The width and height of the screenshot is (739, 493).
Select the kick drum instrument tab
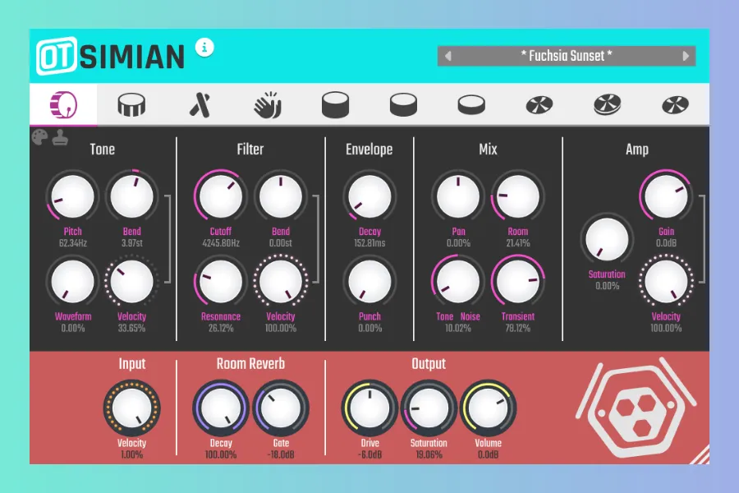[x=63, y=105]
